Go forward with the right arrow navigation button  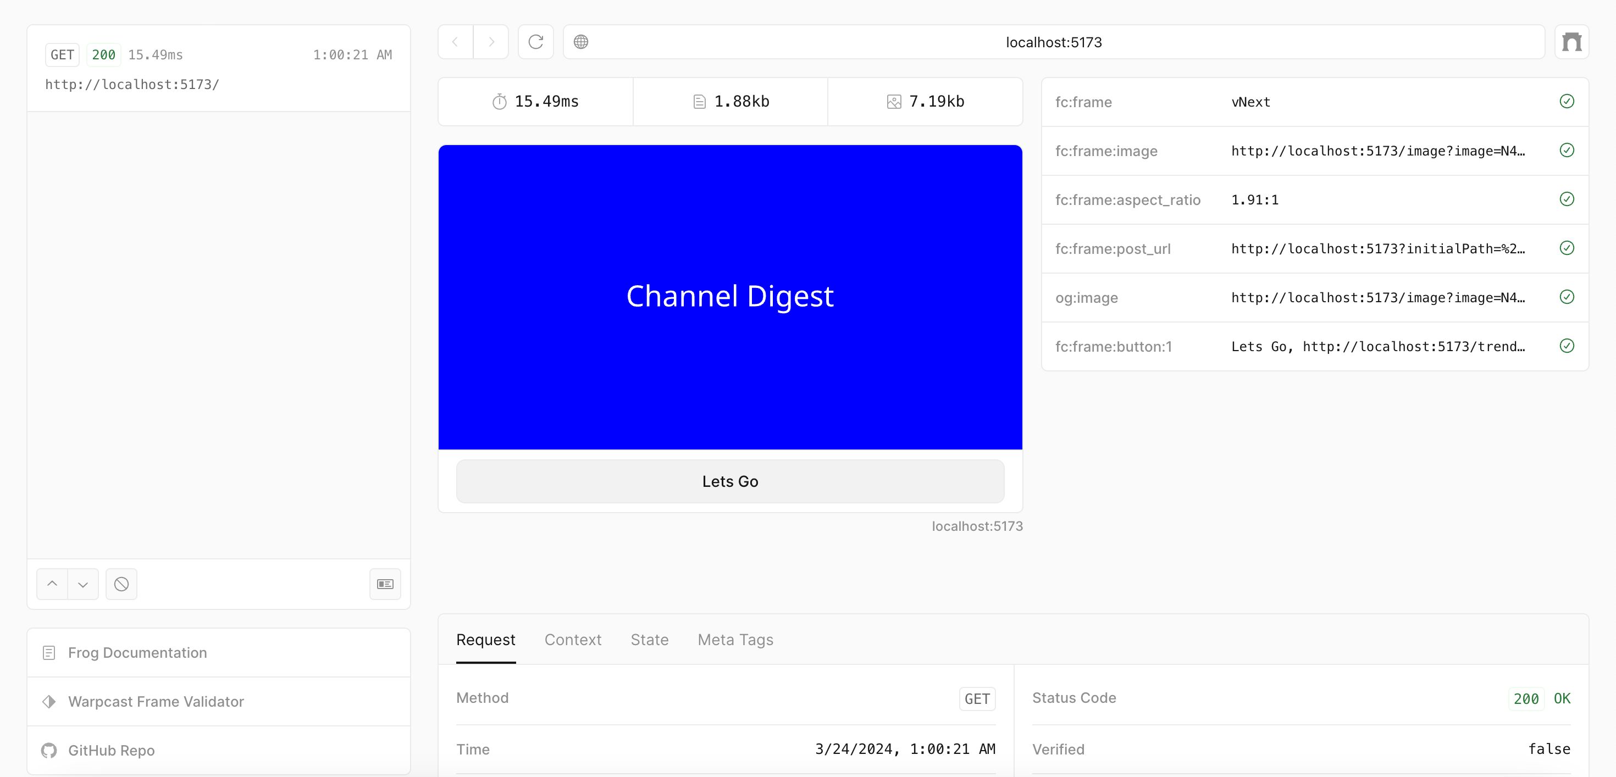click(491, 42)
